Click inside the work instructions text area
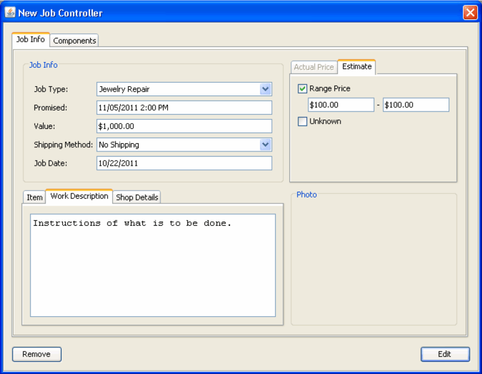Image resolution: width=482 pixels, height=374 pixels. click(153, 265)
